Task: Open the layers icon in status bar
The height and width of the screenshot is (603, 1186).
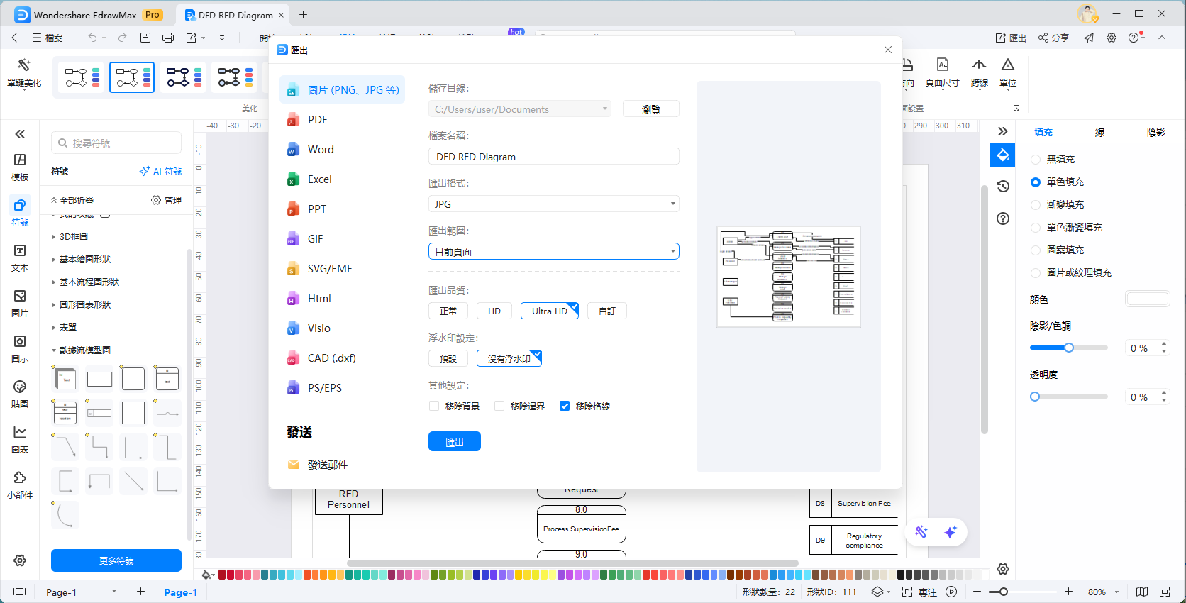Action: click(877, 592)
